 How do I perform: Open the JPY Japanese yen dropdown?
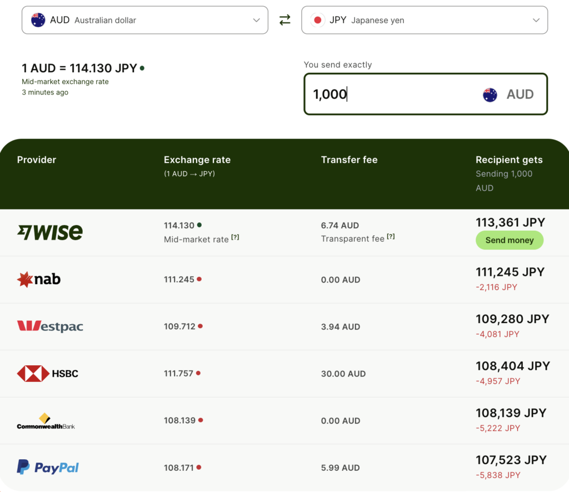[x=425, y=20]
